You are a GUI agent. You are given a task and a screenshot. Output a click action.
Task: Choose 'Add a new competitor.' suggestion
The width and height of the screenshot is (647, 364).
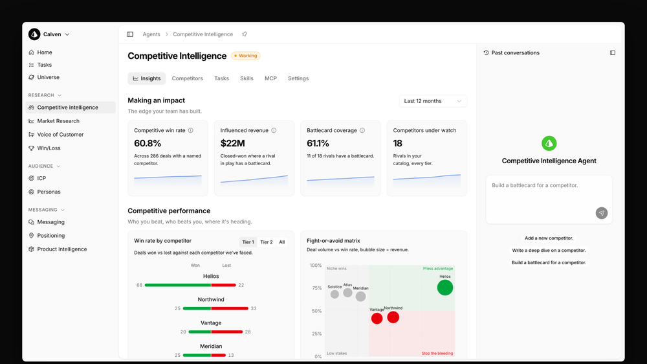coord(549,238)
